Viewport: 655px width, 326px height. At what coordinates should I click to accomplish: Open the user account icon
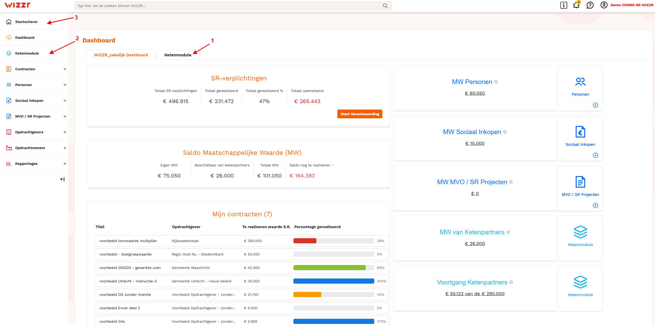point(604,5)
